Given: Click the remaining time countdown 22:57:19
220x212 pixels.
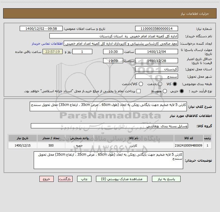Looking at the screenshot, I should click(53, 52).
